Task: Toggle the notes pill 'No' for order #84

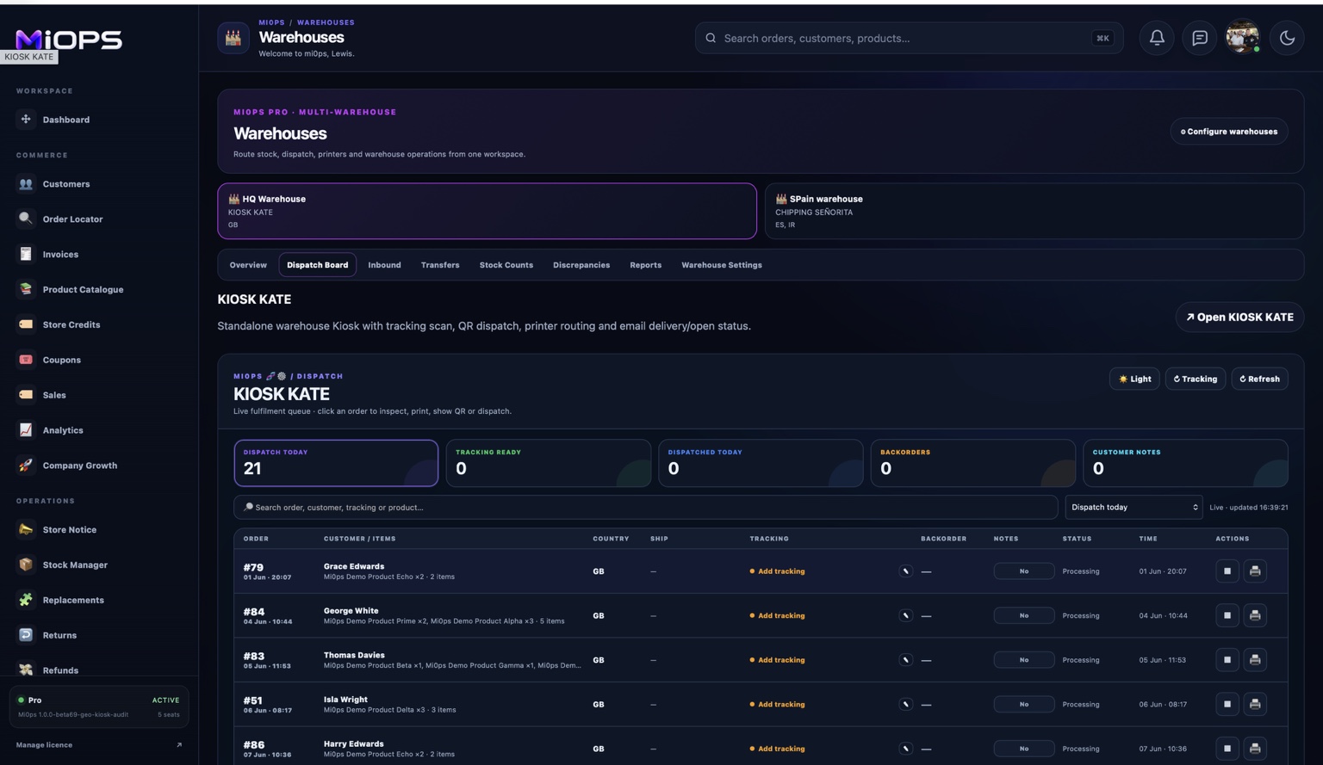Action: (1024, 615)
